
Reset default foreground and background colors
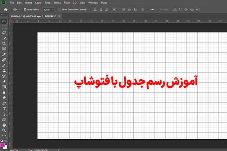pos(1,141)
